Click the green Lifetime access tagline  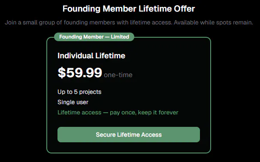click(118, 112)
